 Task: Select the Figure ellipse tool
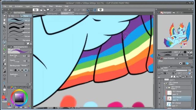(4, 75)
